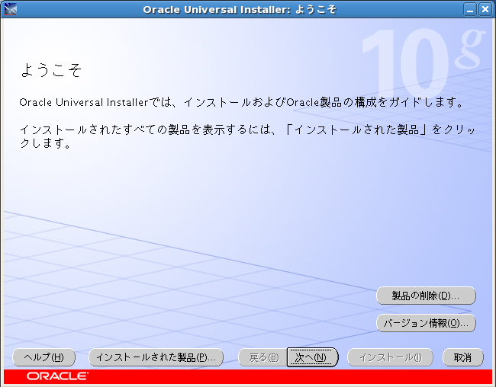Click the インストール(I) install button
Image resolution: width=496 pixels, height=387 pixels.
(x=390, y=357)
